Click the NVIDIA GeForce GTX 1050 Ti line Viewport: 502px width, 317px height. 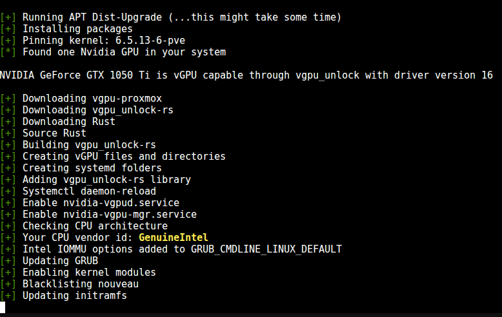tap(246, 75)
